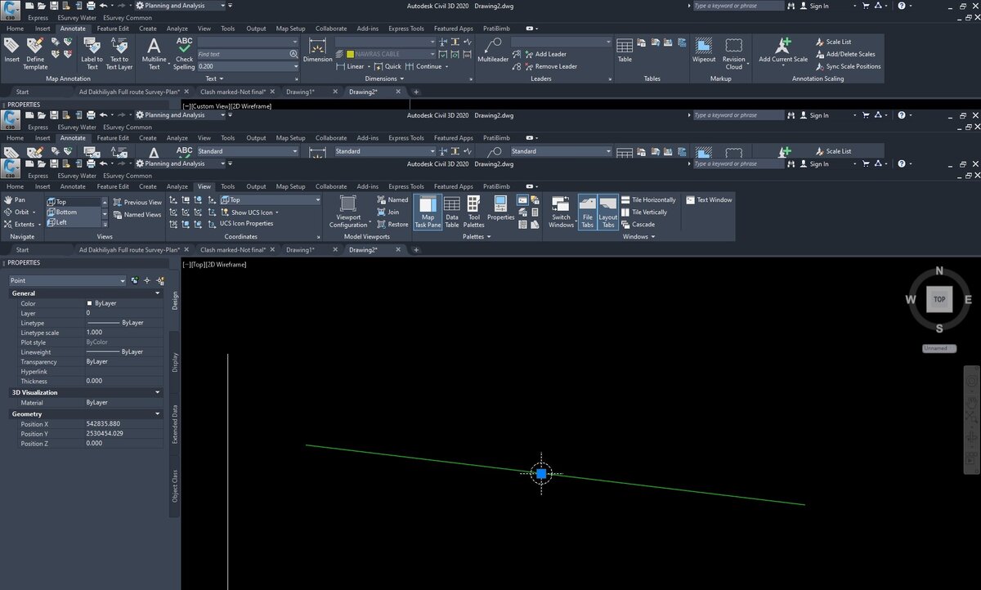Click the Named Views button
The image size is (981, 590).
tap(137, 215)
